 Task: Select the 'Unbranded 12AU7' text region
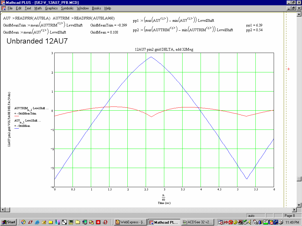(x=37, y=41)
